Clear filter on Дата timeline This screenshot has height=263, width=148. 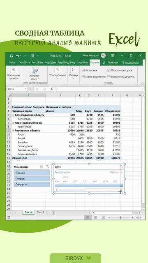pyautogui.click(x=122, y=167)
